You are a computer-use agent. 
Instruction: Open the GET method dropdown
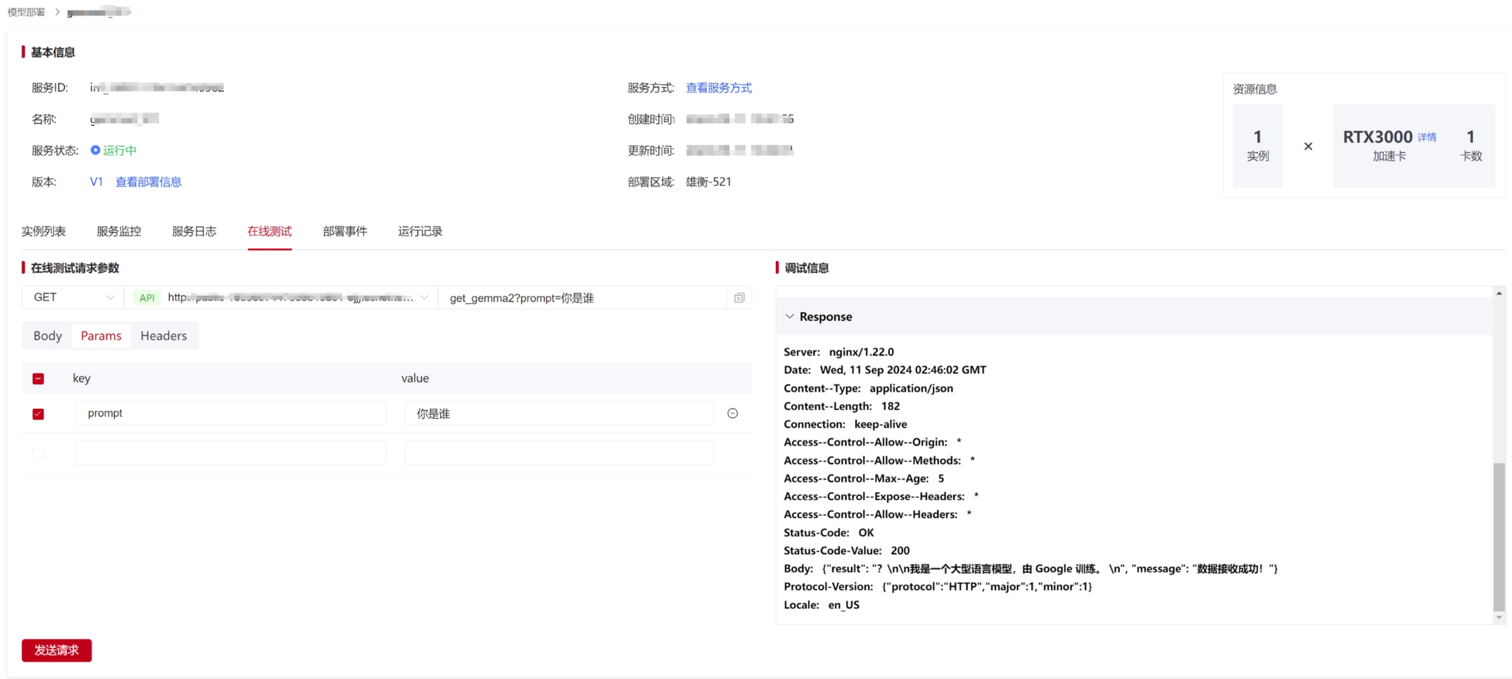[x=71, y=298]
